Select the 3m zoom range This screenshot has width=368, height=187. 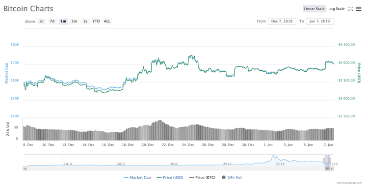[74, 21]
